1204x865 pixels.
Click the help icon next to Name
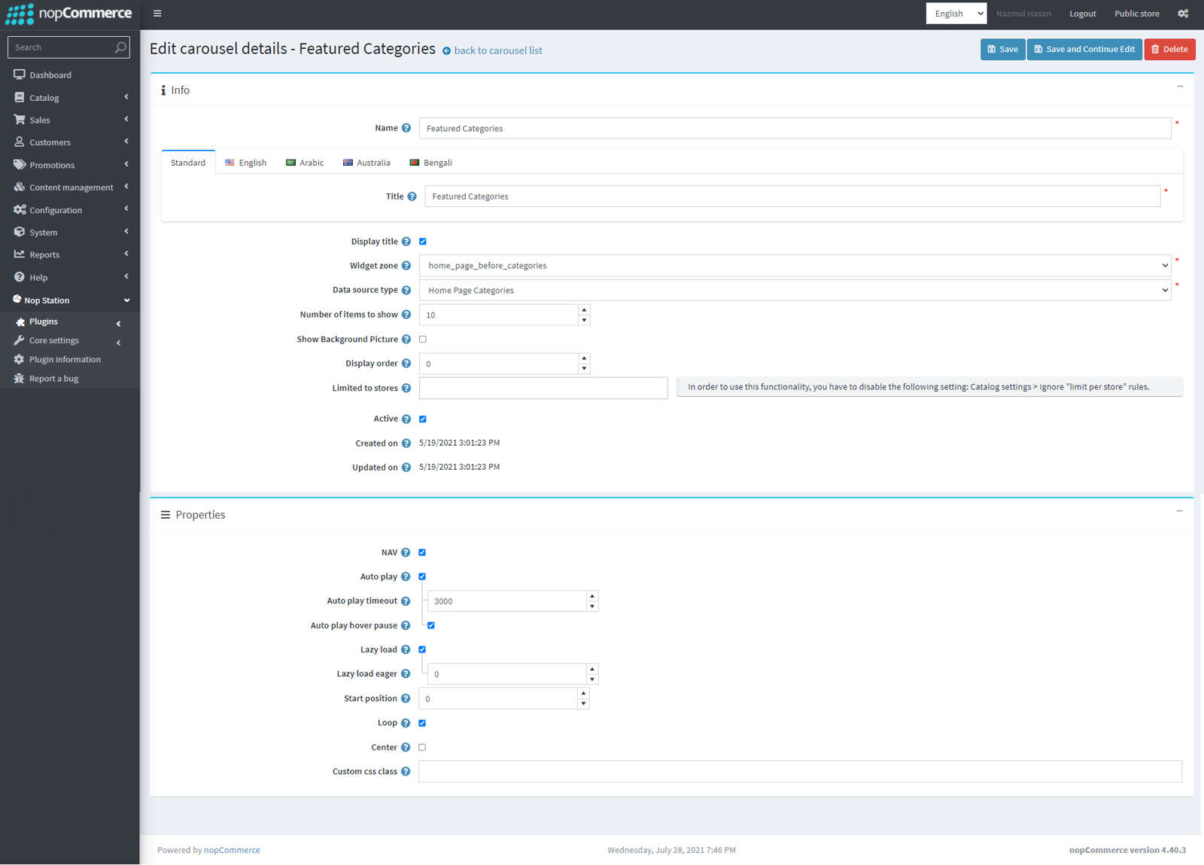(406, 128)
